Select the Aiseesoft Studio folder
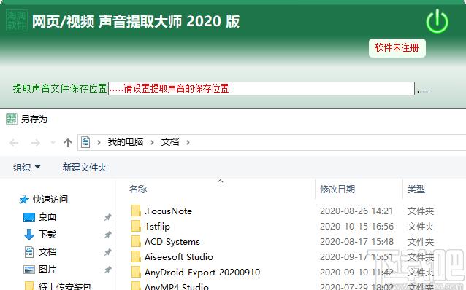The image size is (466, 290). pos(179,256)
